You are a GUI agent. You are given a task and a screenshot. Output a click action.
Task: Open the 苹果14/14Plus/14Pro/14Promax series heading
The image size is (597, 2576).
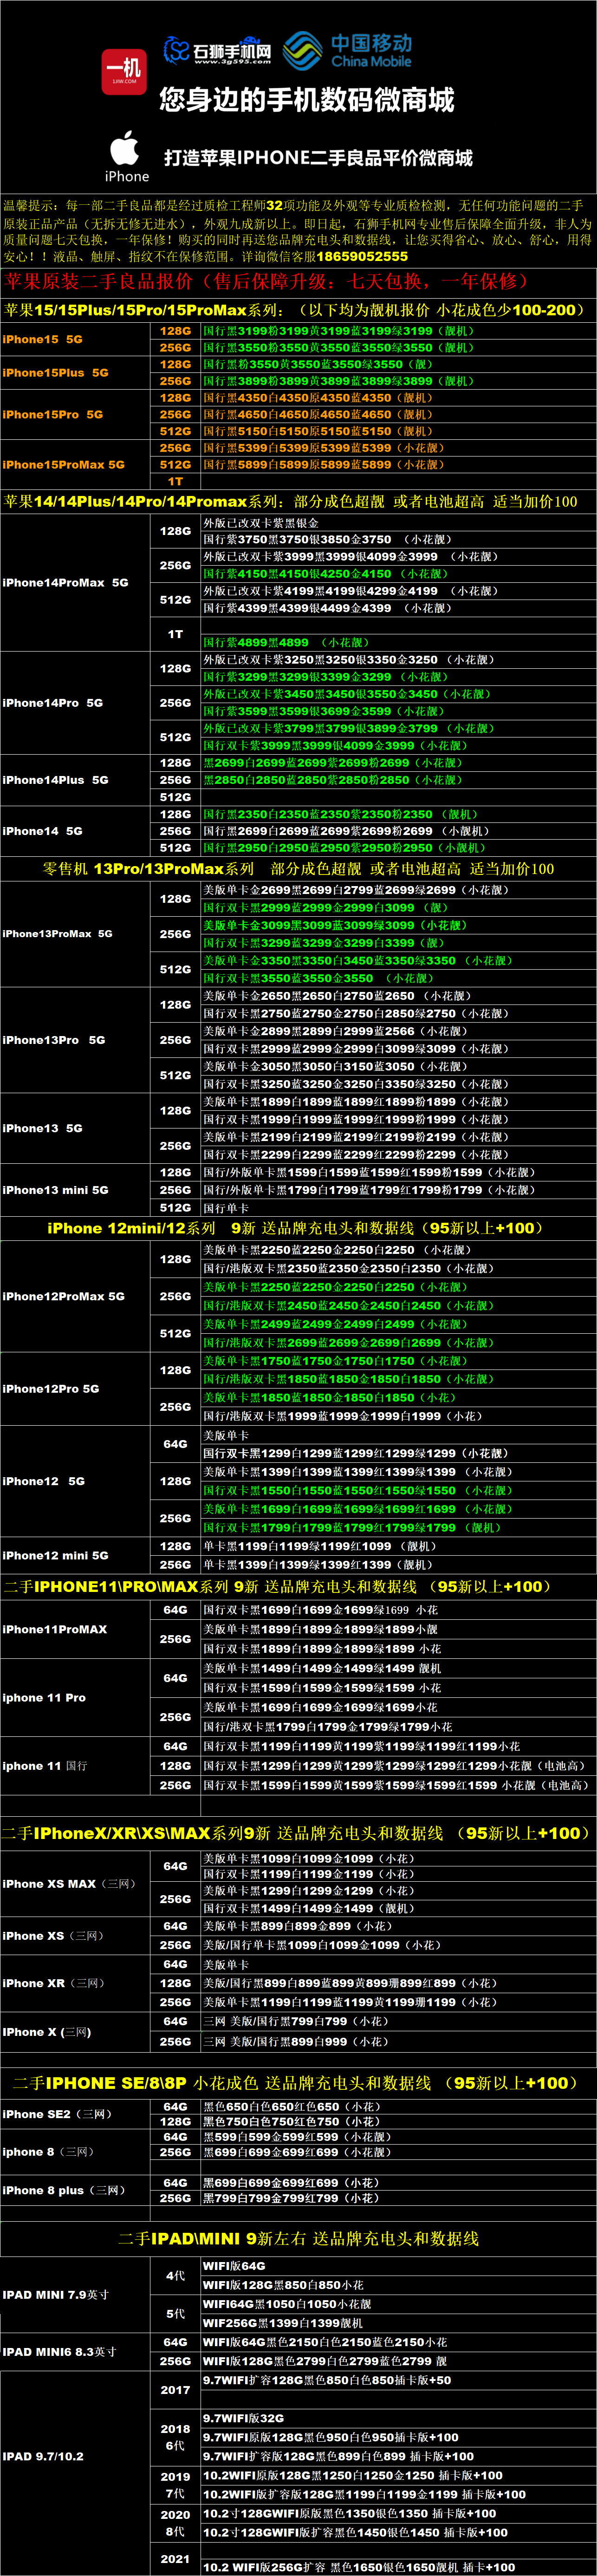click(290, 501)
